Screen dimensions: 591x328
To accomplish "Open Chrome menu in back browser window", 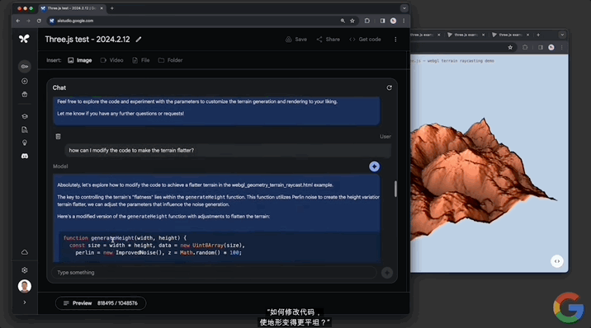I will tap(561, 48).
